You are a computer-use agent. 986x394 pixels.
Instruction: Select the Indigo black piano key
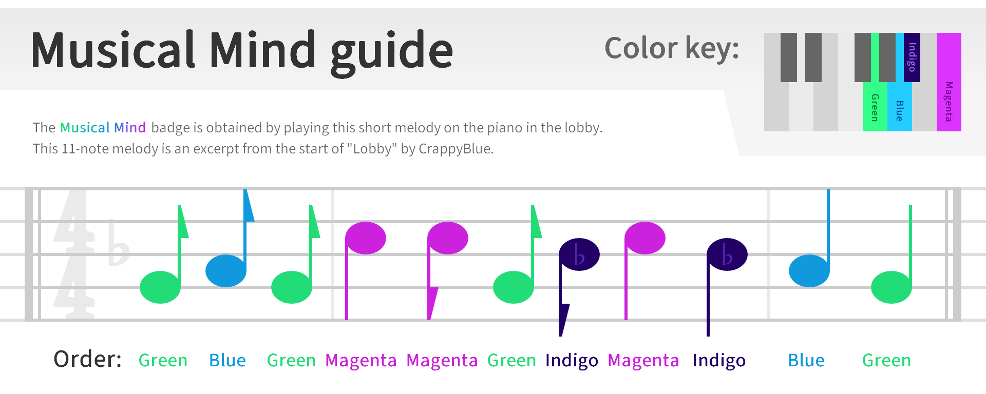point(912,57)
